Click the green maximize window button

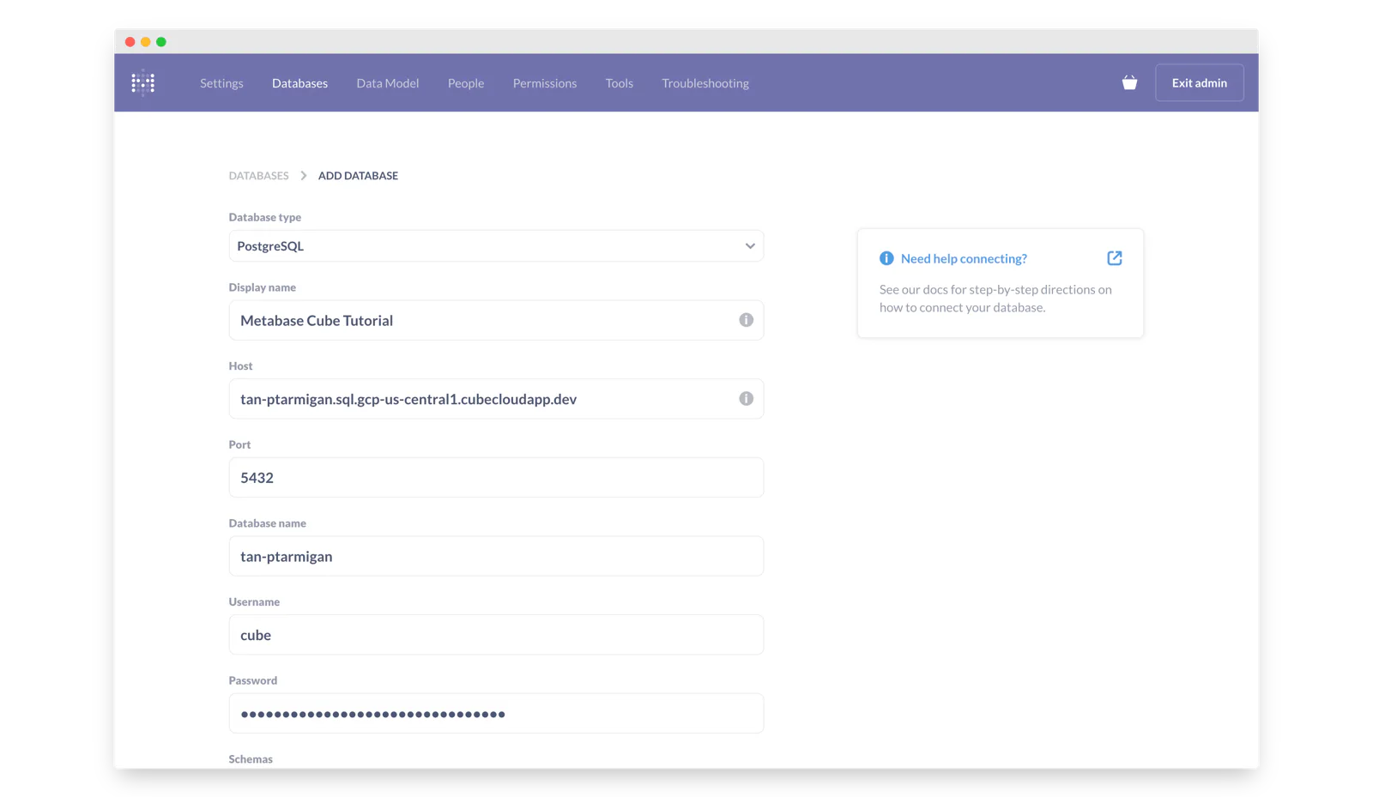pos(161,42)
